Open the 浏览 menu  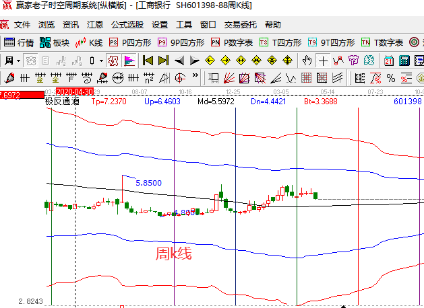(47, 25)
